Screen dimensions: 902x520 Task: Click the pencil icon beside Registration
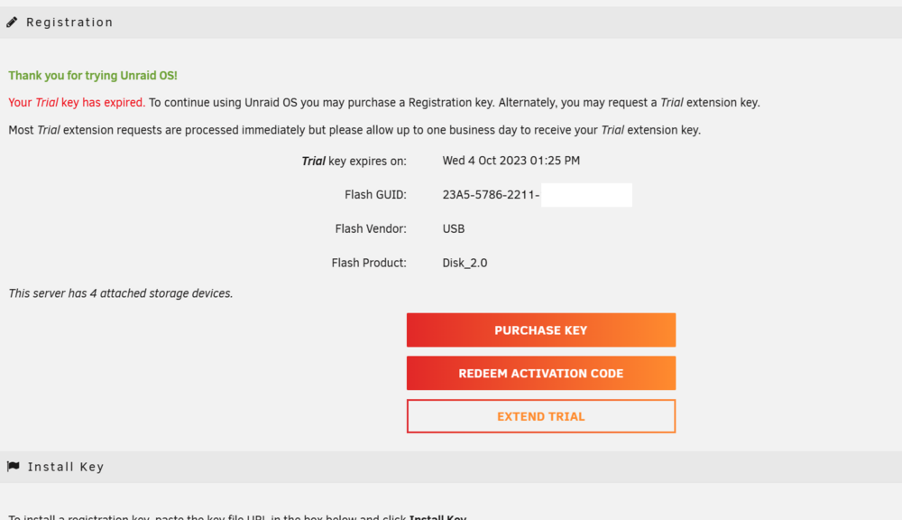click(12, 23)
